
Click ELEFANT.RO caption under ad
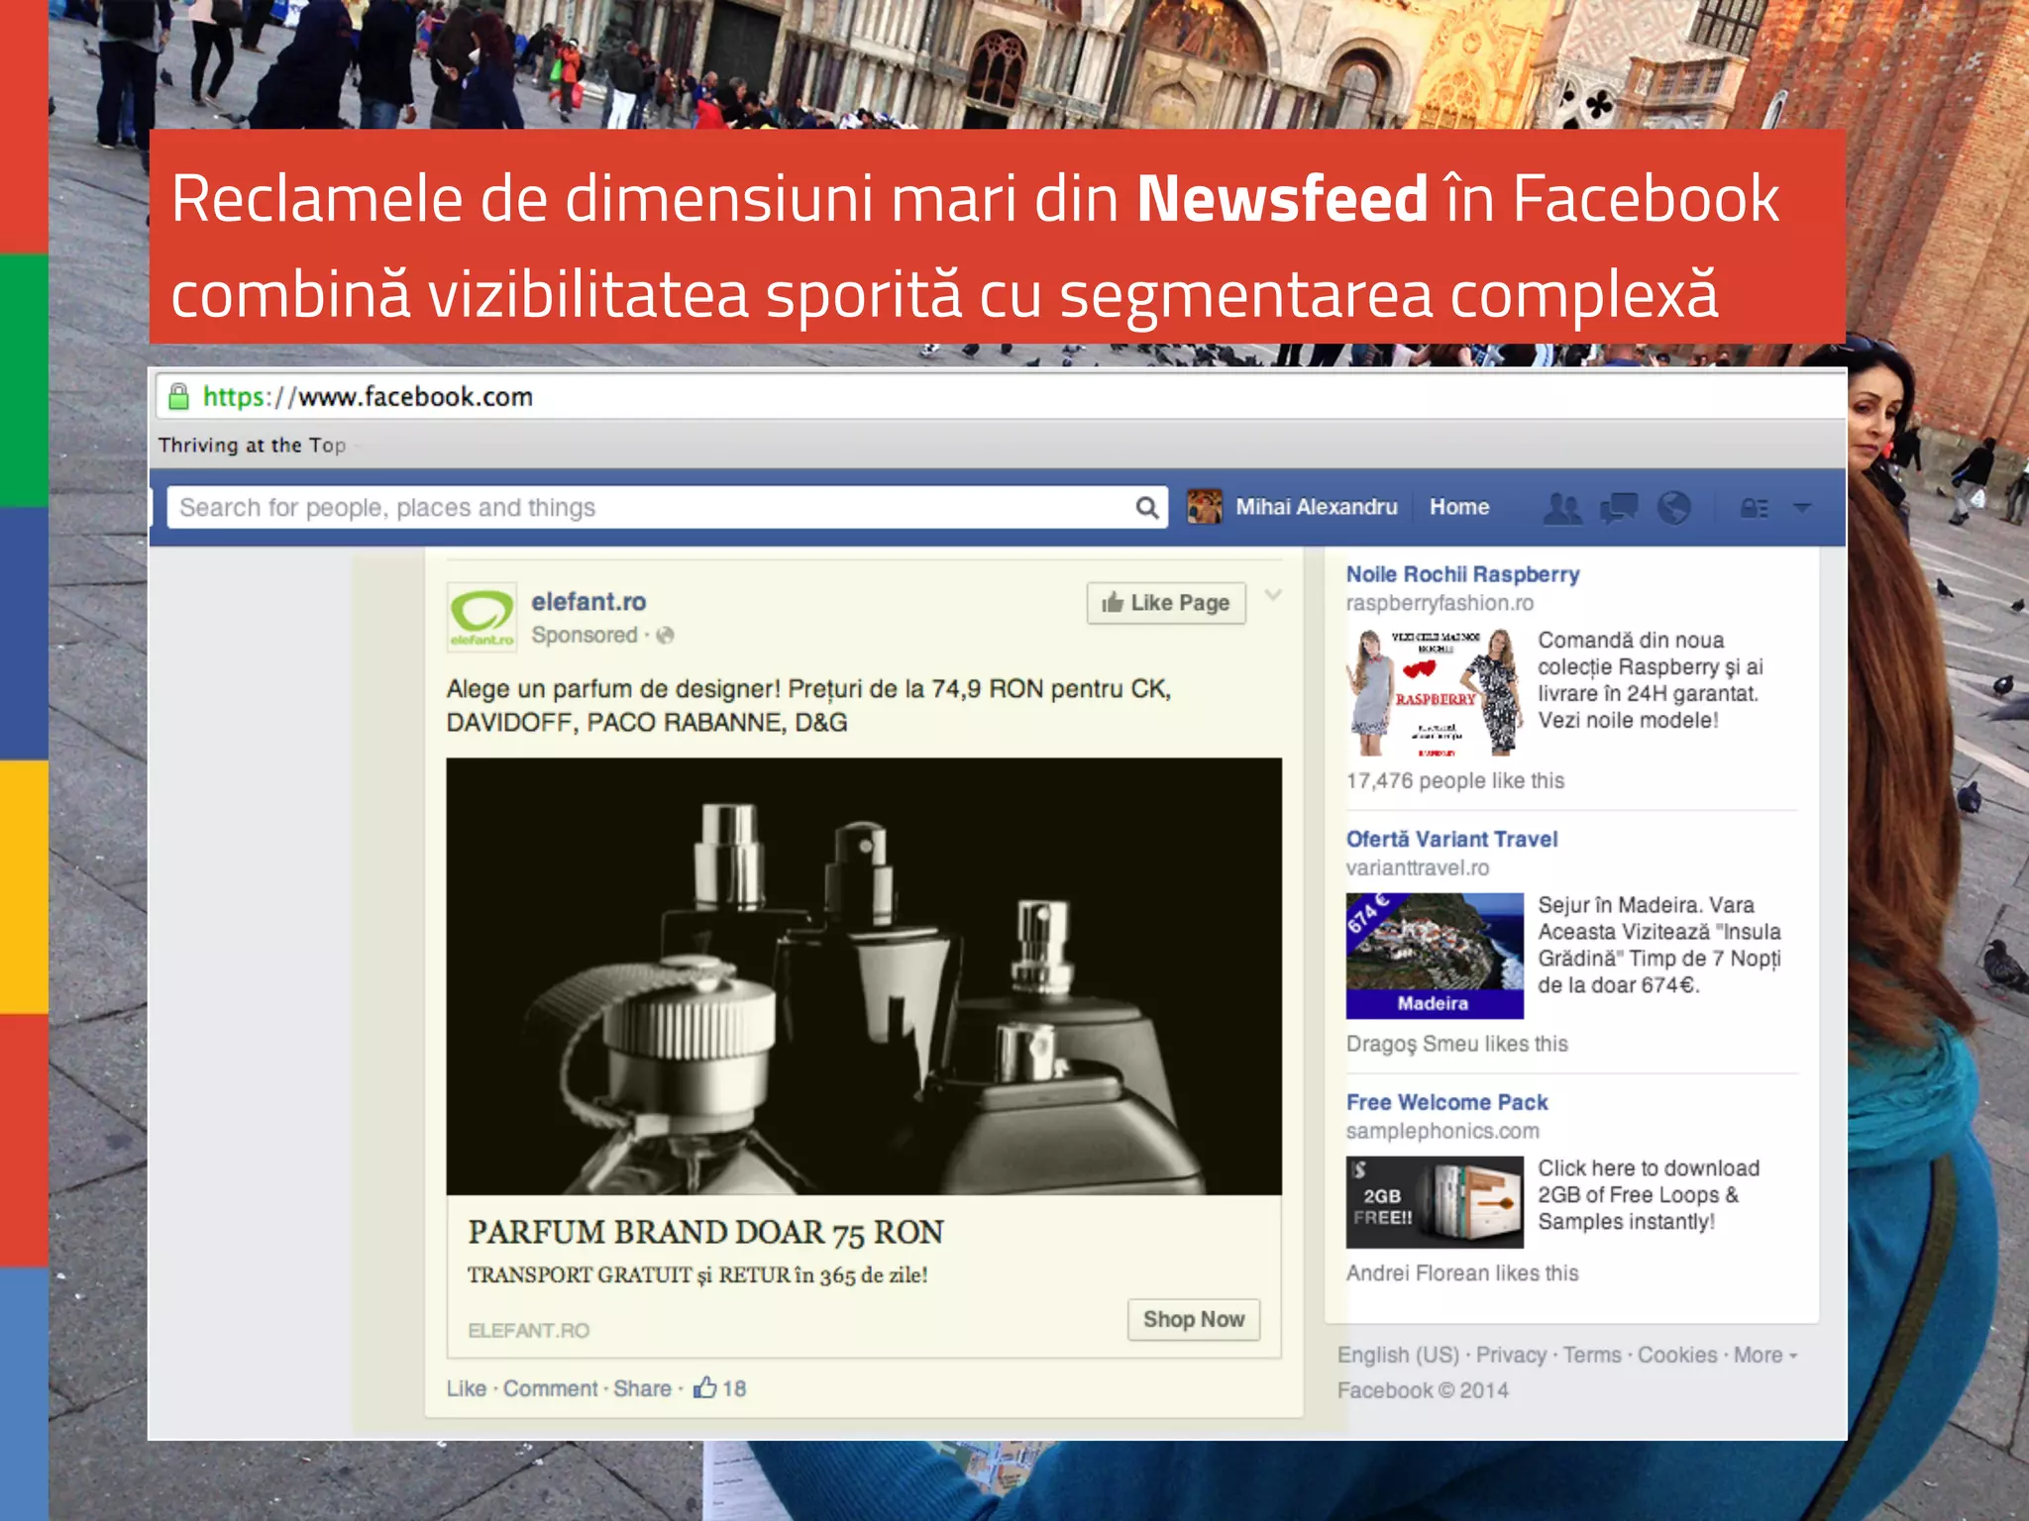click(x=528, y=1331)
